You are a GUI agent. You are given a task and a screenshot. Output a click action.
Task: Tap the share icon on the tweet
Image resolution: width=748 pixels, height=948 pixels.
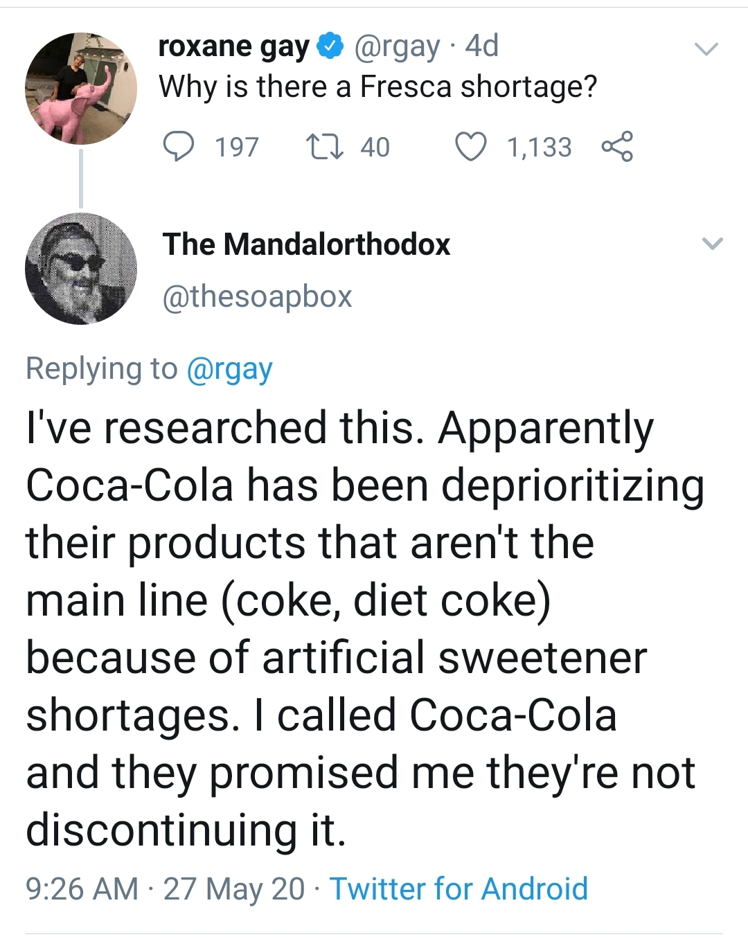(x=616, y=147)
